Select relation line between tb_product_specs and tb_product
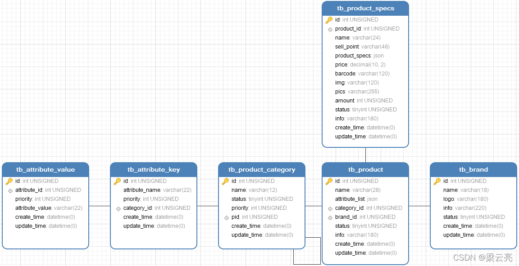Image resolution: width=519 pixels, height=266 pixels. pyautogui.click(x=365, y=155)
